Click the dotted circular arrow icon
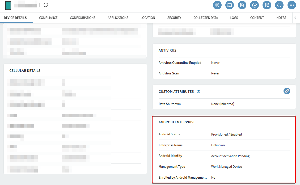 pos(279,5)
